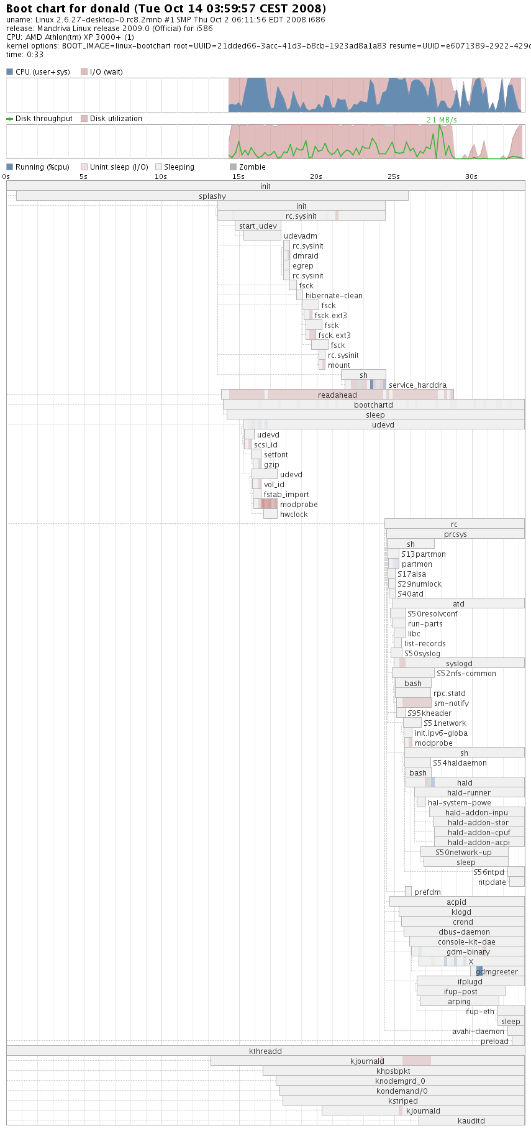Click the gray Zombie legend swatch

(x=233, y=167)
